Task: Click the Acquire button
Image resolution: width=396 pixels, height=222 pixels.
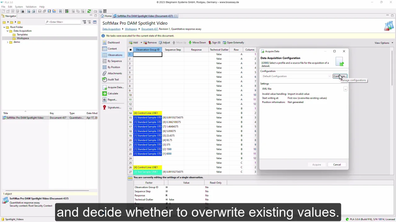Action: click(316, 165)
